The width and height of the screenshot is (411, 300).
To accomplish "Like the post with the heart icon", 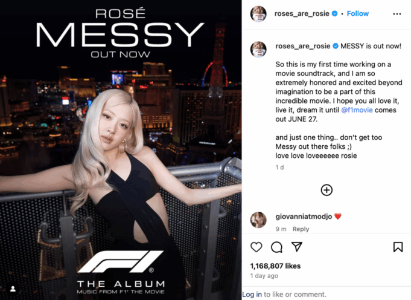I will click(x=256, y=247).
